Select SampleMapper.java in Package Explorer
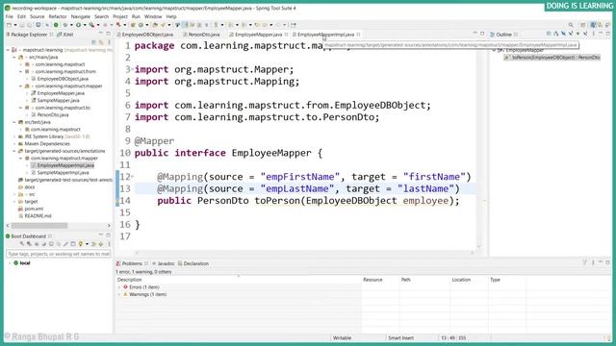The image size is (616, 346). pos(58,100)
